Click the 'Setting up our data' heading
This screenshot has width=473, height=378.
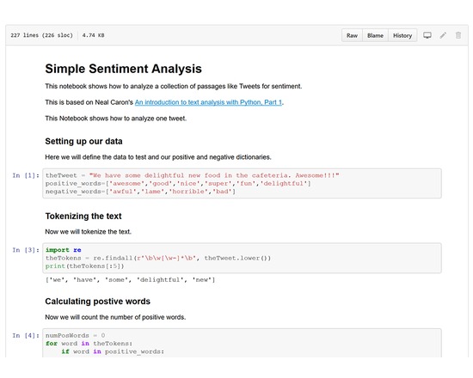point(83,142)
